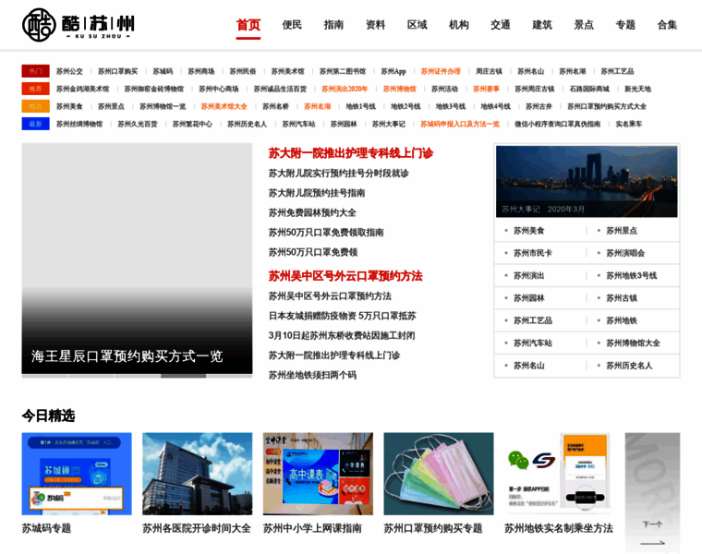Open article 苏州免费园林预约大全

point(312,212)
